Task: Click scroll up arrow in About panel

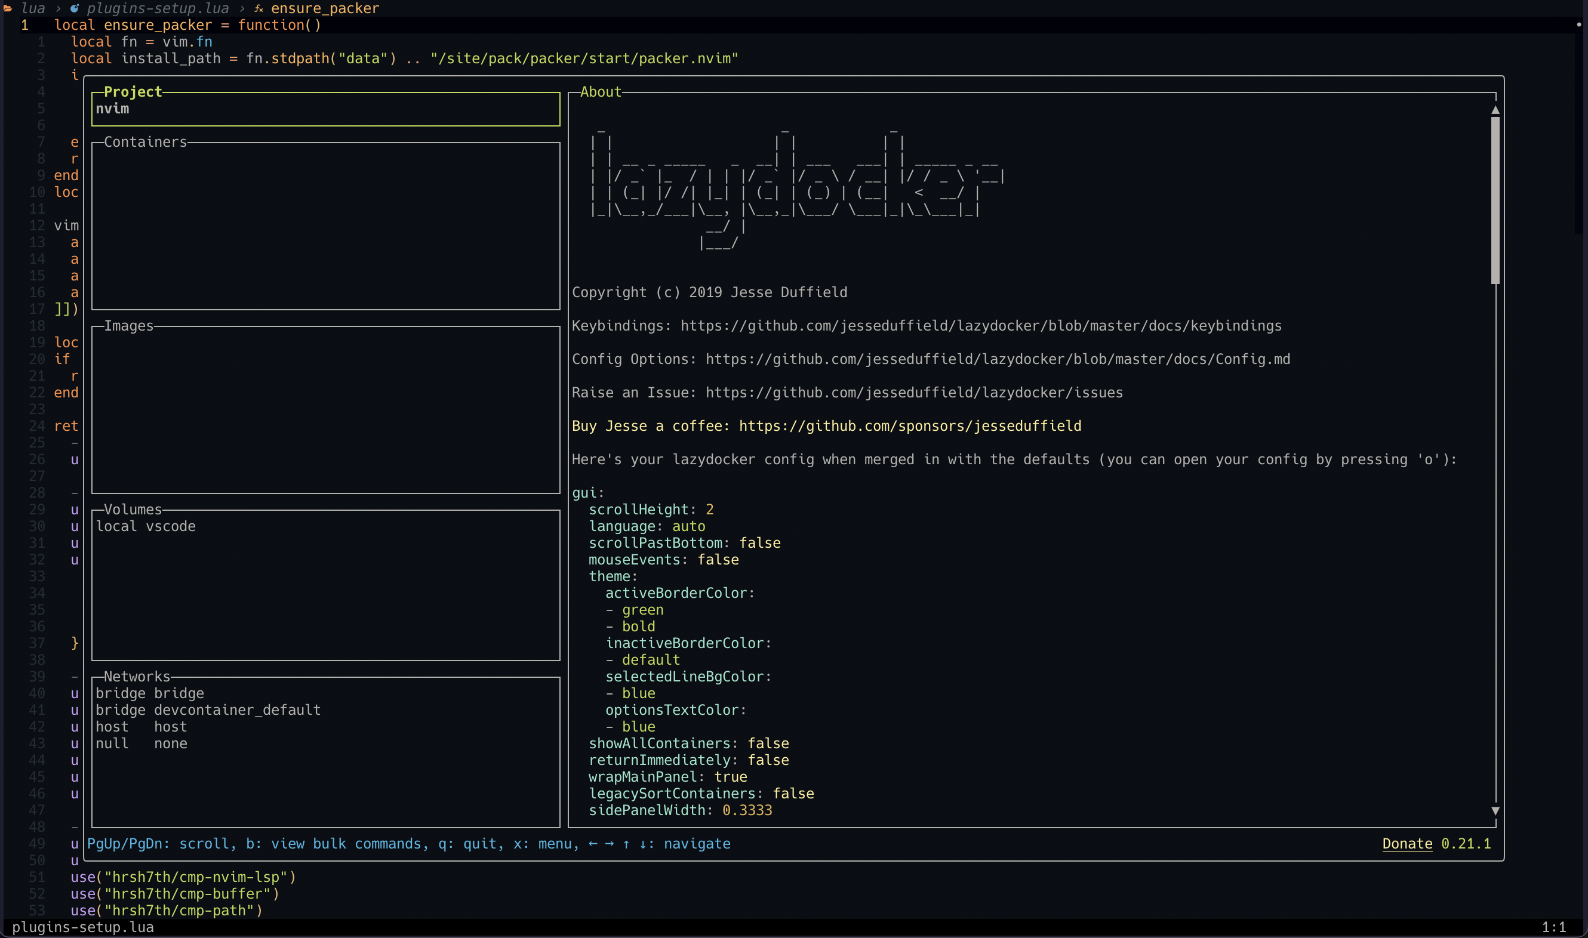Action: point(1495,110)
